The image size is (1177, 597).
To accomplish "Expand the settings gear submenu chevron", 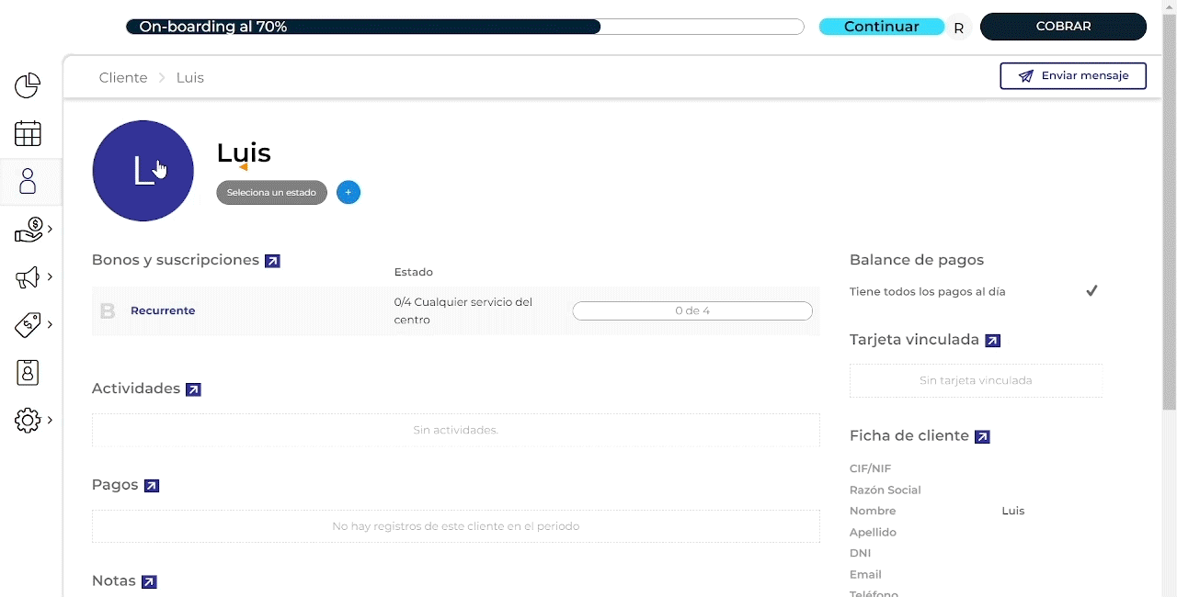I will point(50,420).
